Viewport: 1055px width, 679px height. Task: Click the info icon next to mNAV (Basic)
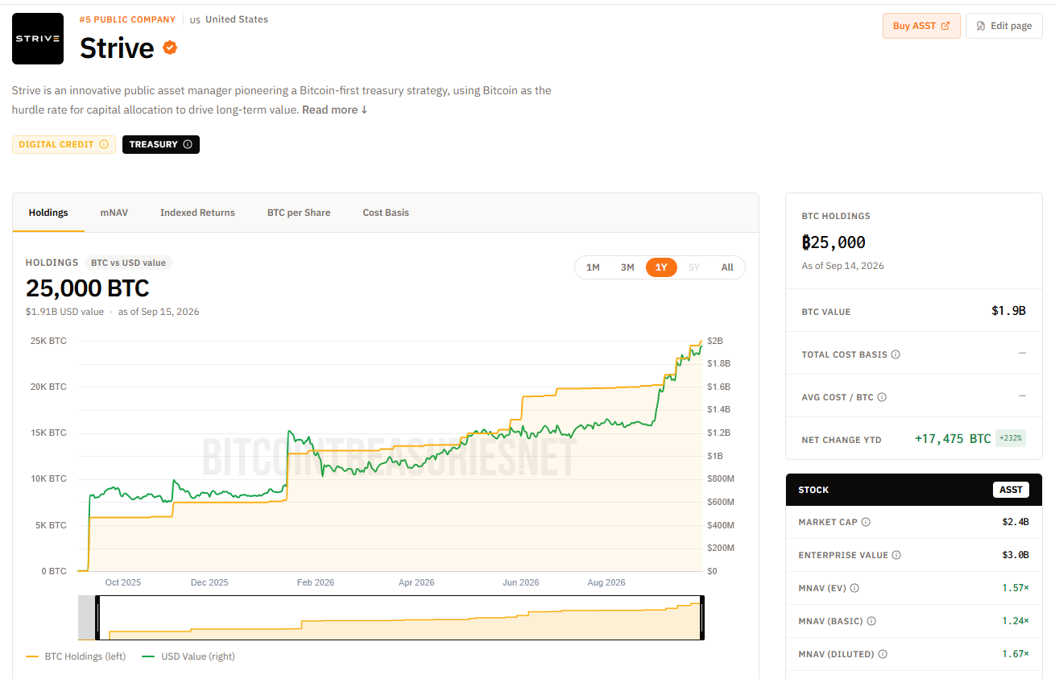(x=871, y=621)
